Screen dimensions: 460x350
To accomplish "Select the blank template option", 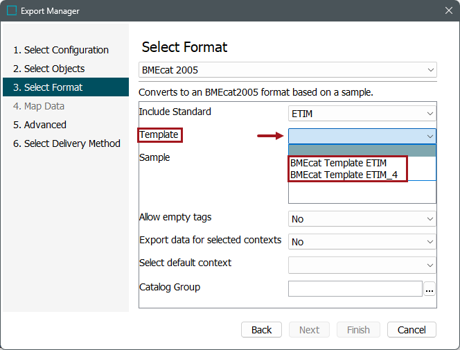I will 362,151.
